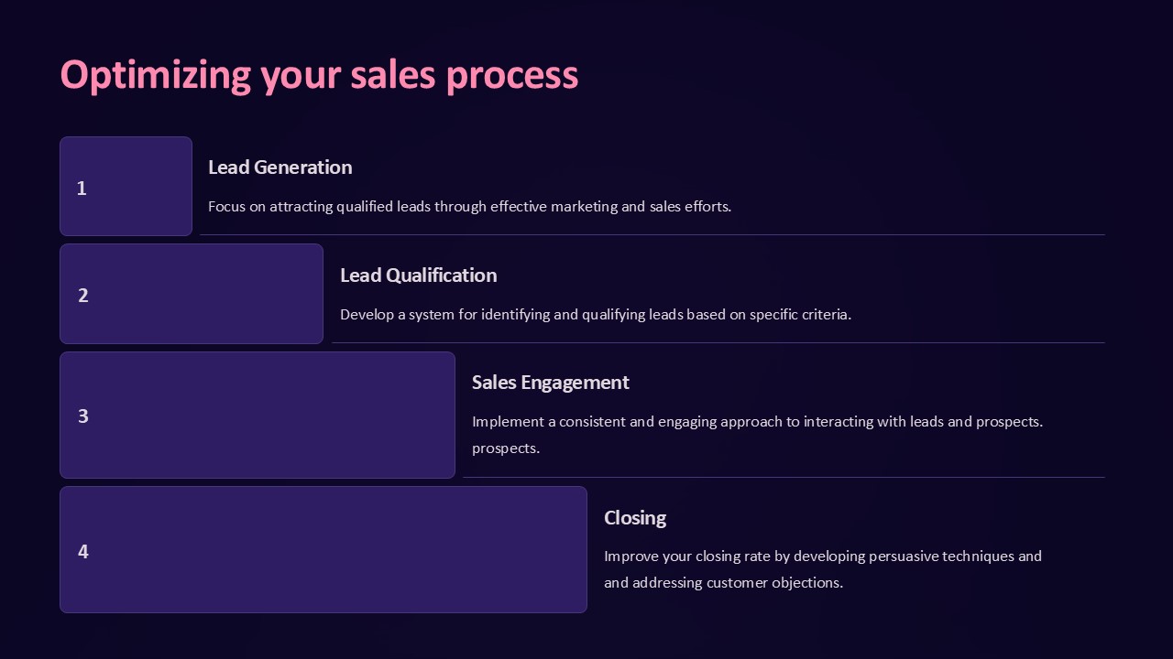Select the 'Lead Generation' heading
This screenshot has width=1173, height=659.
(x=280, y=167)
